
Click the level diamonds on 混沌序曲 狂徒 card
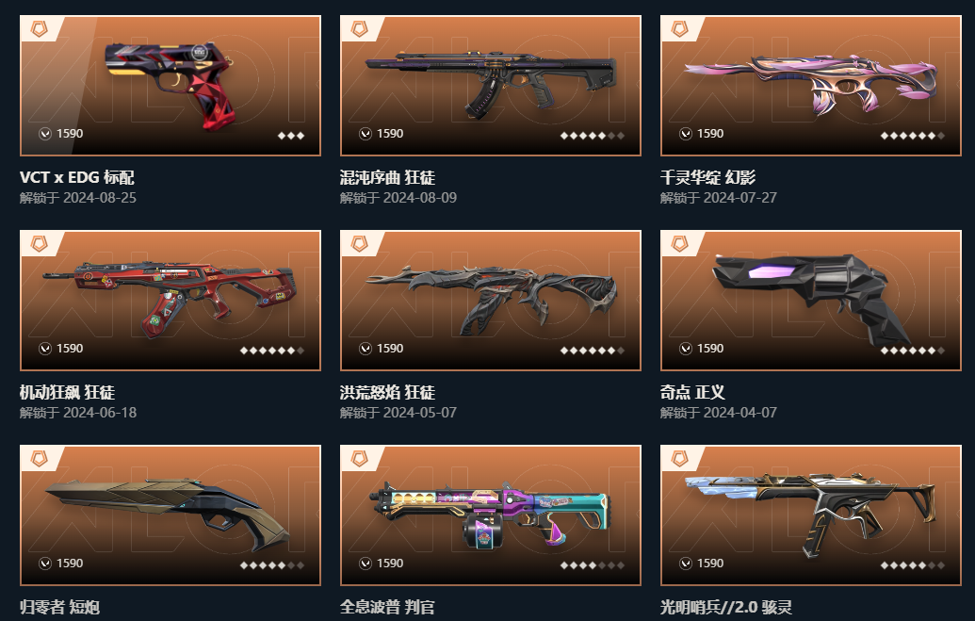click(592, 135)
